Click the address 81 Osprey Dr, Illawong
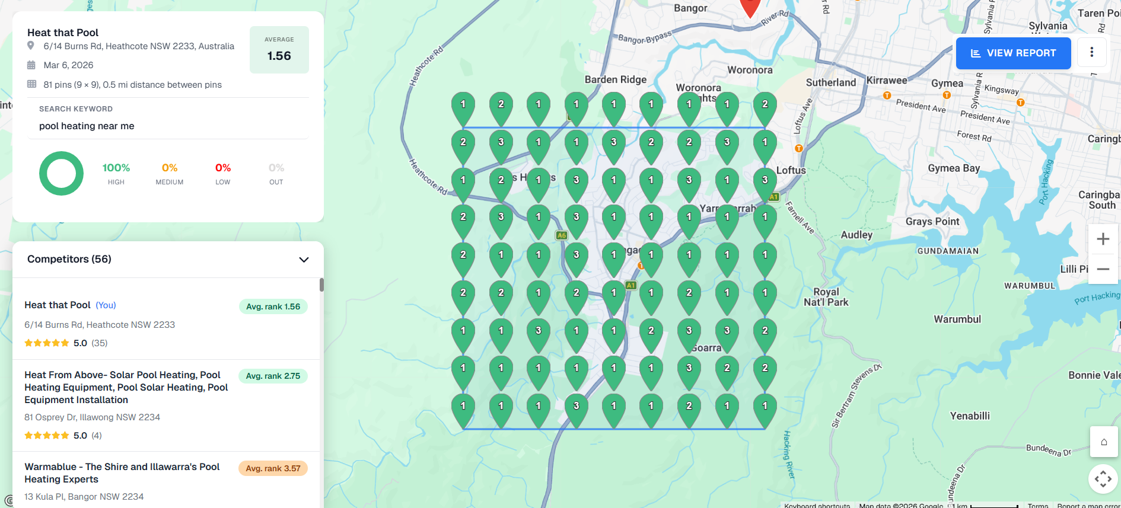 [x=92, y=417]
